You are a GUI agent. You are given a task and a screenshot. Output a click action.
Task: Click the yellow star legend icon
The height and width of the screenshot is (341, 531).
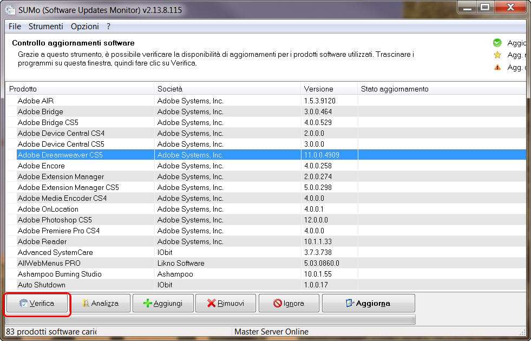pos(497,55)
